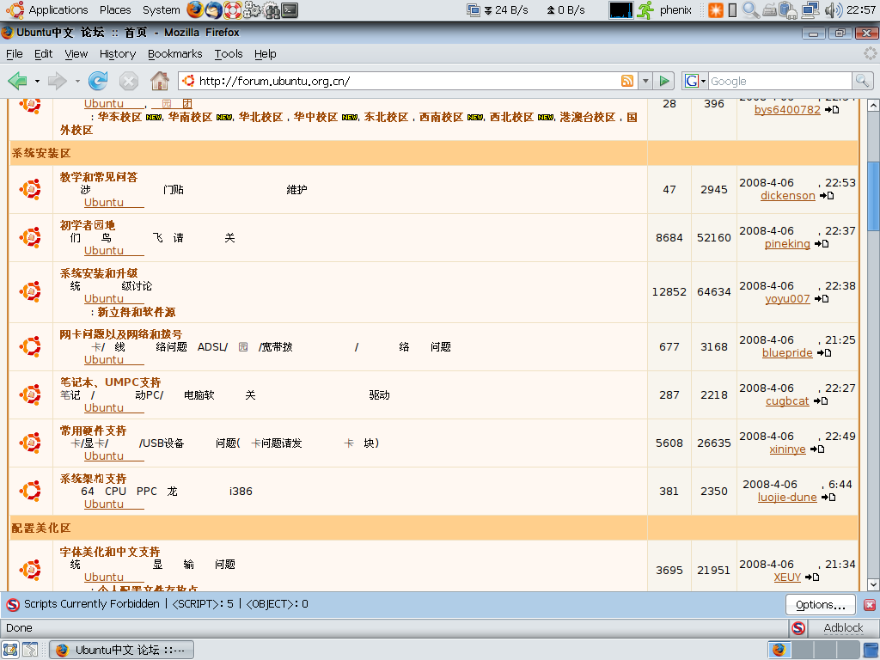Open the 笔记本、UMPC支持 forum link
Image resolution: width=880 pixels, height=660 pixels.
click(111, 382)
